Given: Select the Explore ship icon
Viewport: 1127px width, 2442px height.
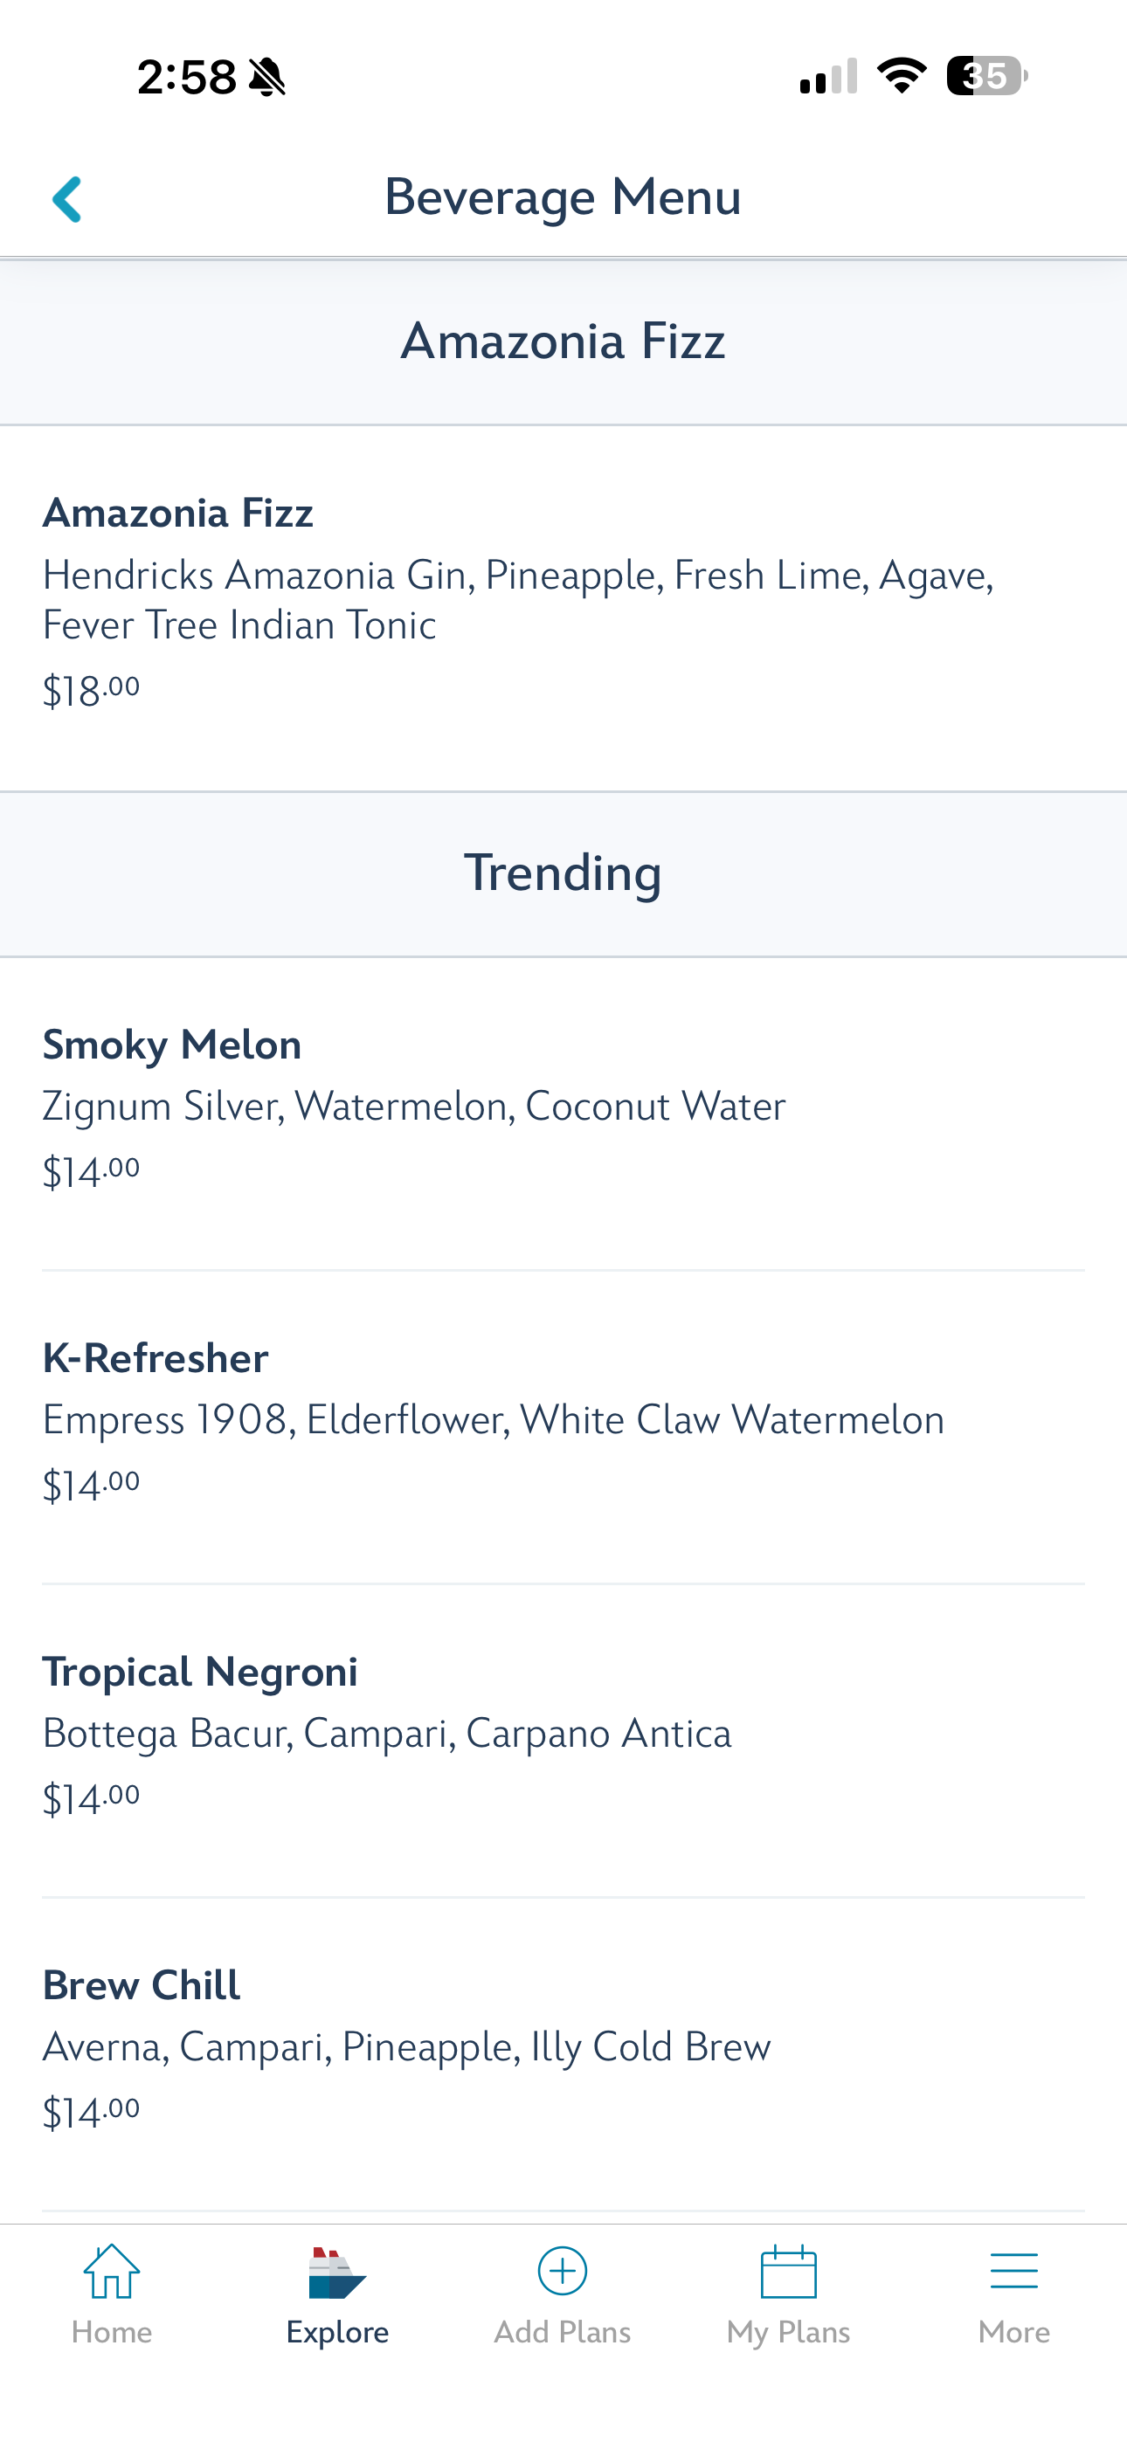Looking at the screenshot, I should pos(335,2273).
